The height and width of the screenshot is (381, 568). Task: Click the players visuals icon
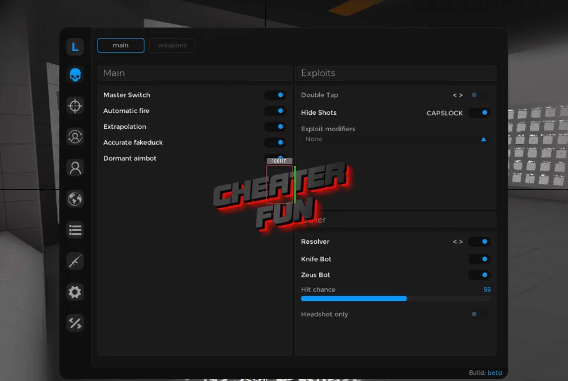[x=75, y=136]
